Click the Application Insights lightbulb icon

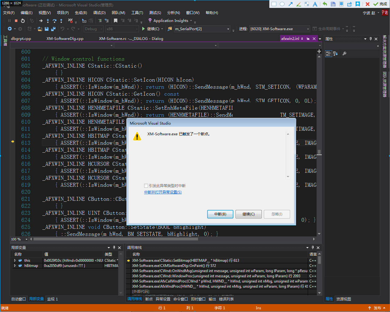(150, 20)
